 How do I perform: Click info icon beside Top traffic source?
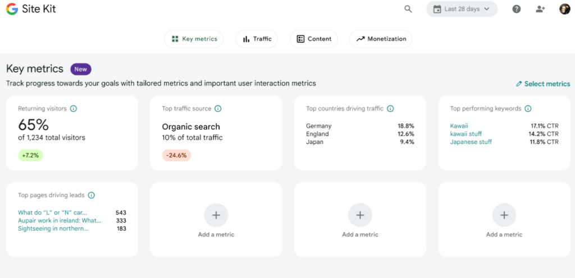[218, 109]
